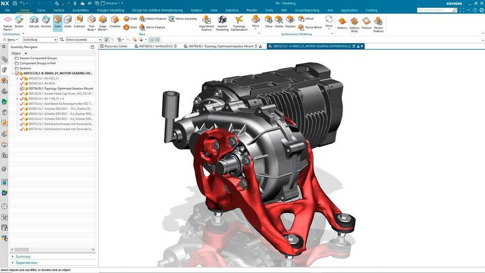Launch Implicit Modeling tool

[x=222, y=23]
